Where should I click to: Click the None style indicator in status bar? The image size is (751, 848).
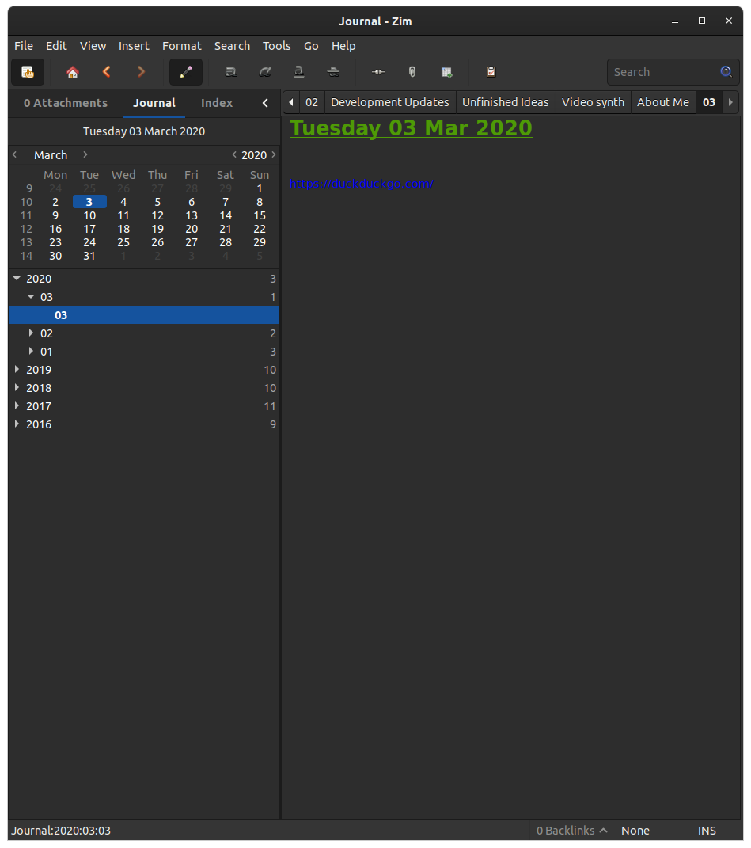pos(635,831)
